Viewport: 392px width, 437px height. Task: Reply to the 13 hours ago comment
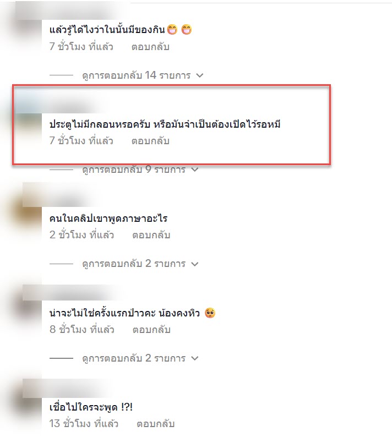click(x=156, y=424)
